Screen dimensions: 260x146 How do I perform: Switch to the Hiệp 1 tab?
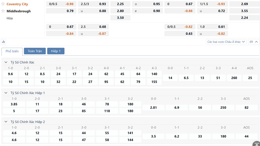coord(56,51)
